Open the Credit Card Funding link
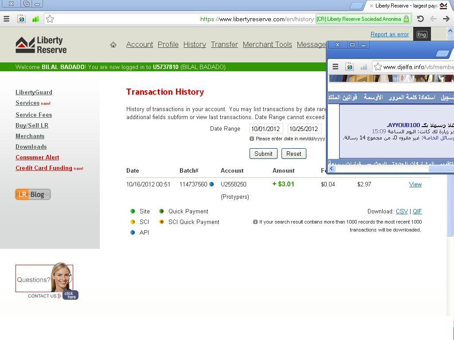Image resolution: width=454 pixels, height=340 pixels. [x=44, y=168]
